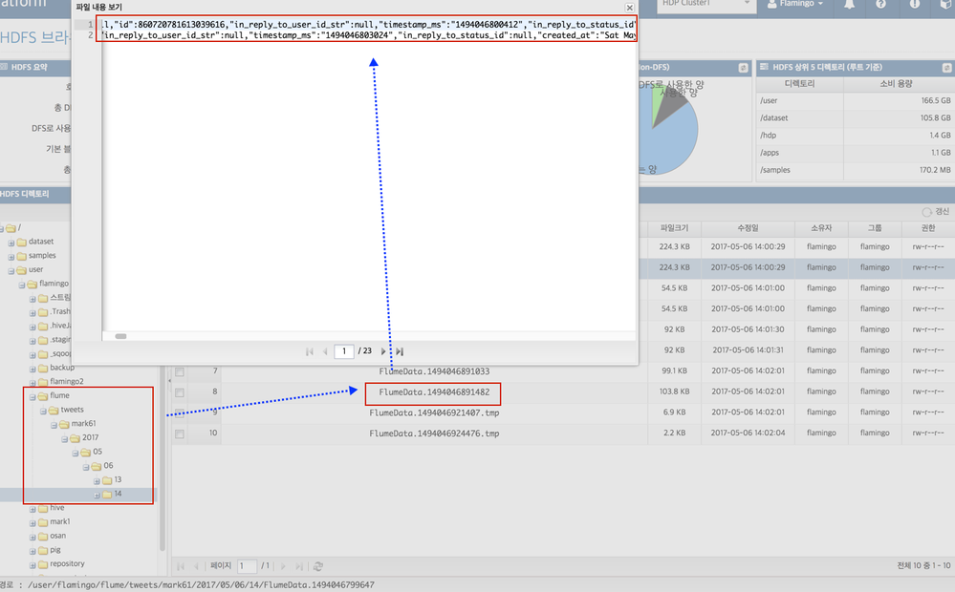Sort by 소비 용량 column header

pos(896,84)
